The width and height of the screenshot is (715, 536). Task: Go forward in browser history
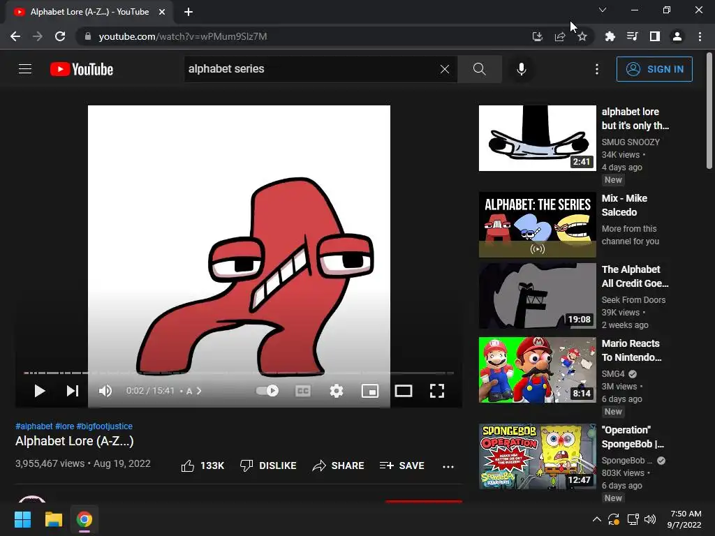38,36
